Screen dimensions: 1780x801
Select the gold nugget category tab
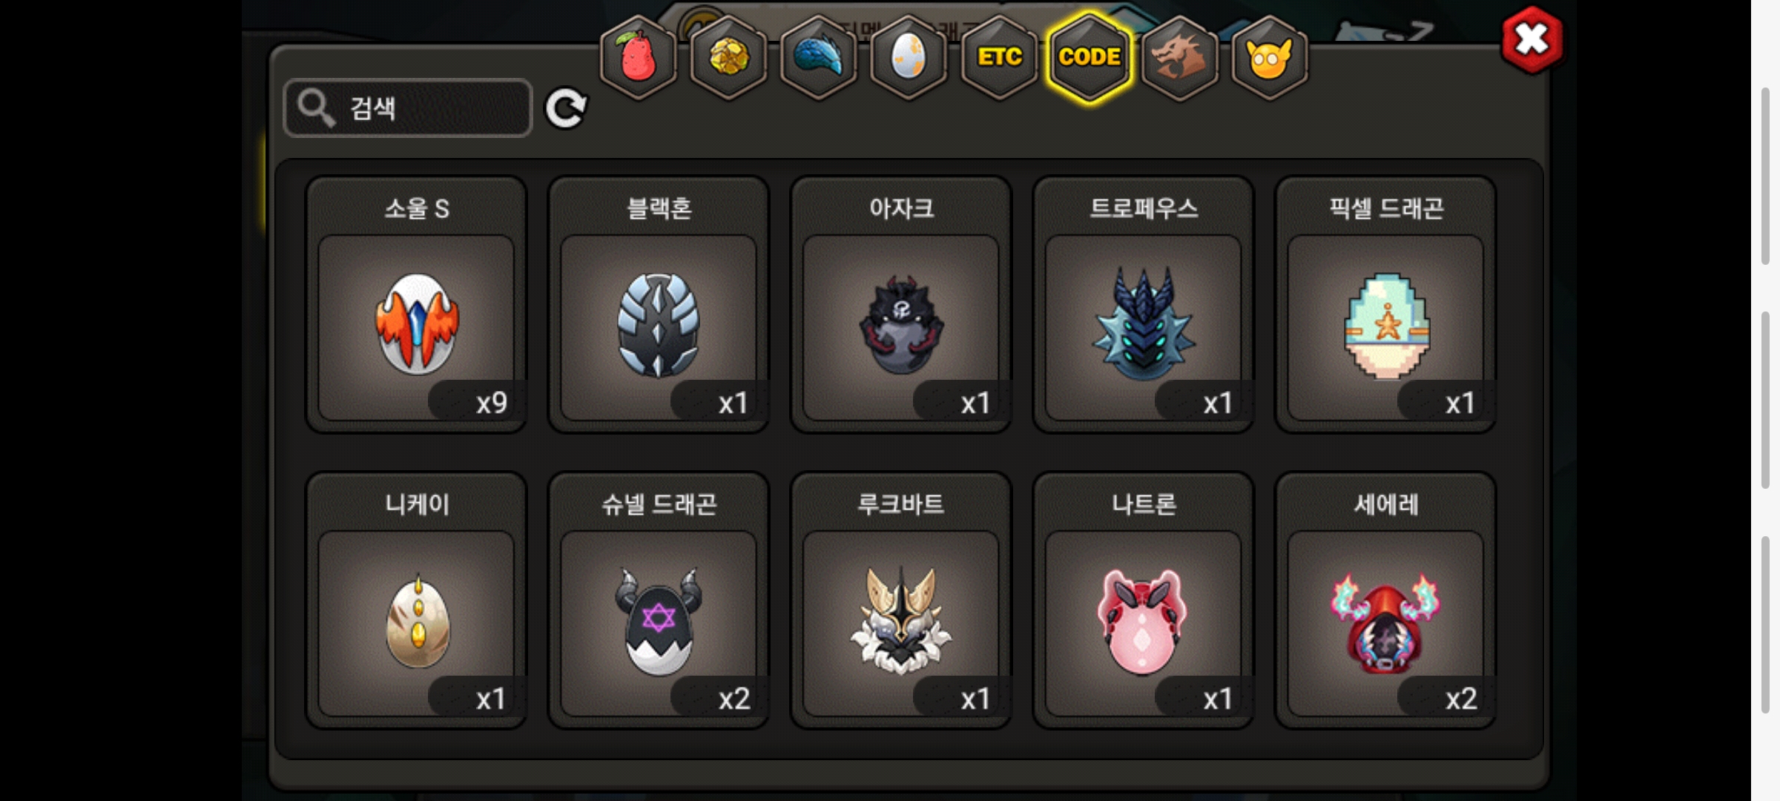pyautogui.click(x=728, y=58)
